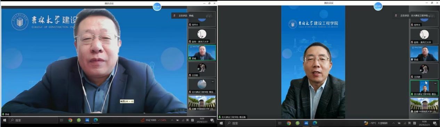Expand hidden tray icons chevron in right taskbar
The width and height of the screenshot is (440, 127).
pyautogui.click(x=394, y=123)
